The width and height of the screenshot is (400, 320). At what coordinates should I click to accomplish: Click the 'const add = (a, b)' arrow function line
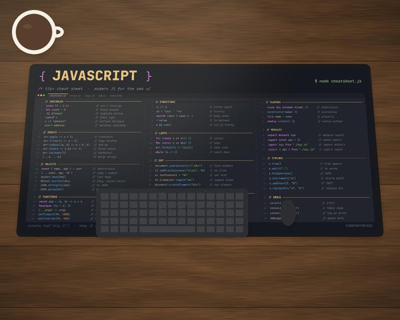click(x=60, y=202)
